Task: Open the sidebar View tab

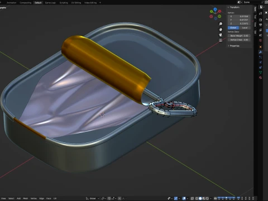Action: [x=255, y=25]
